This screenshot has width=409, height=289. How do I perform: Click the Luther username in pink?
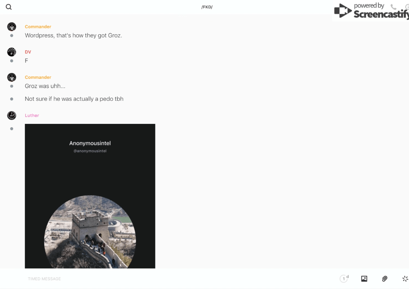point(32,116)
